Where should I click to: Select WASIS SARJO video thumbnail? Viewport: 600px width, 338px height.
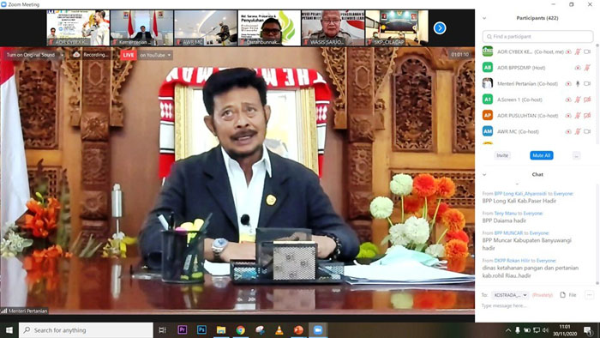(333, 28)
